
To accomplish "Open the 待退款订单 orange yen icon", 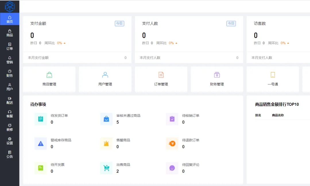I will pos(172,143).
